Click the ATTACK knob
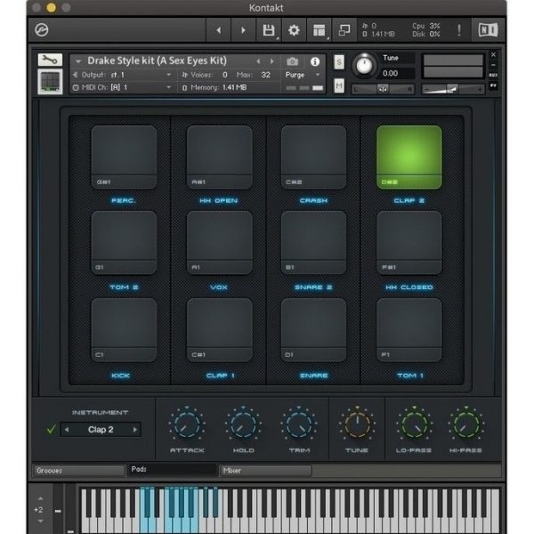The image size is (534, 534). pos(187,425)
